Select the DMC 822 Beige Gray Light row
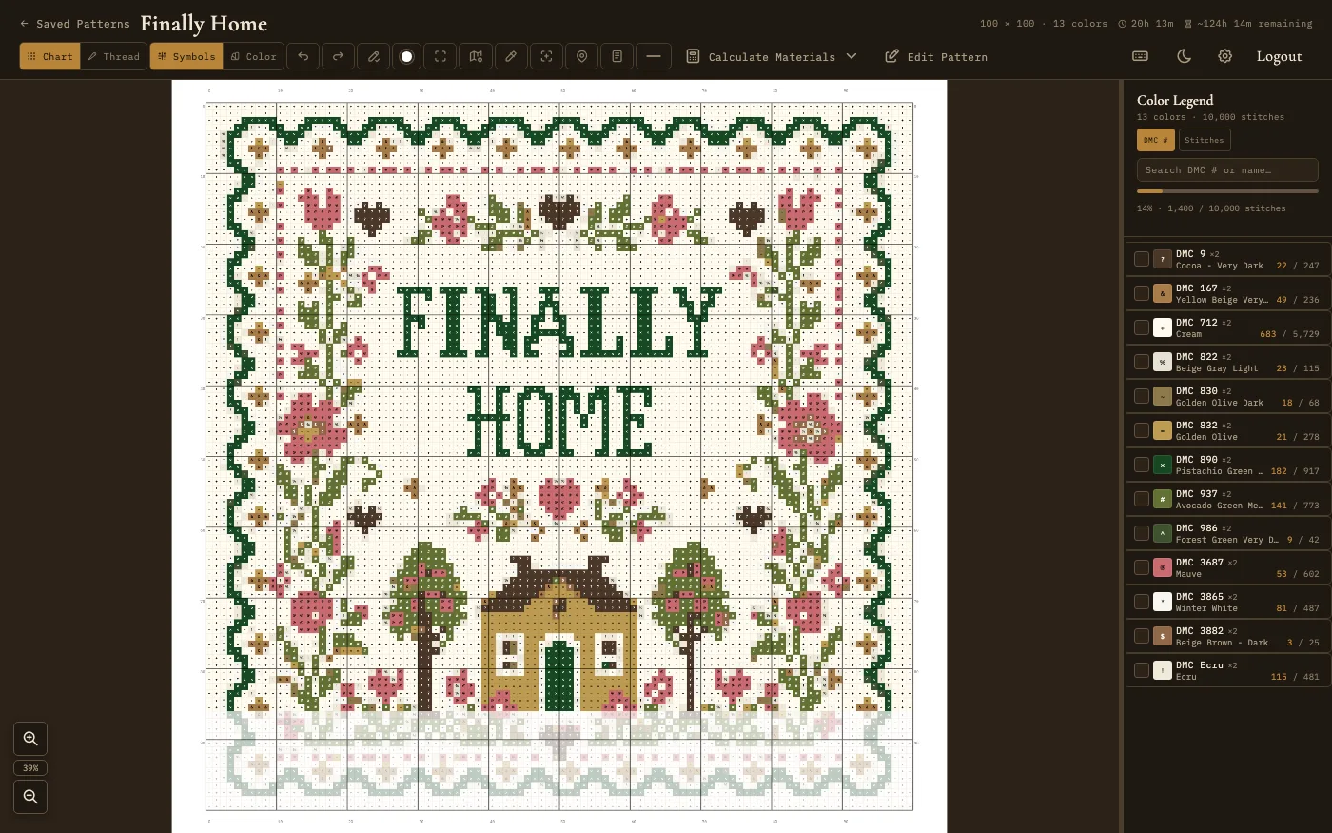Viewport: 1332px width, 833px height. click(x=1227, y=362)
